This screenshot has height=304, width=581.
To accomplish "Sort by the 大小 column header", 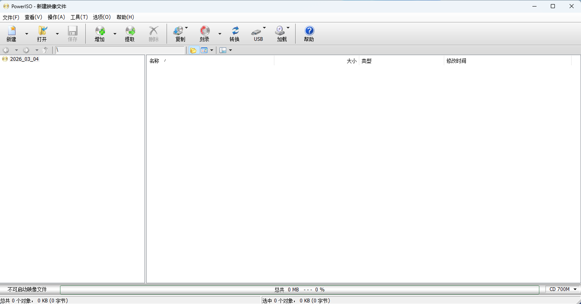I will 316,61.
